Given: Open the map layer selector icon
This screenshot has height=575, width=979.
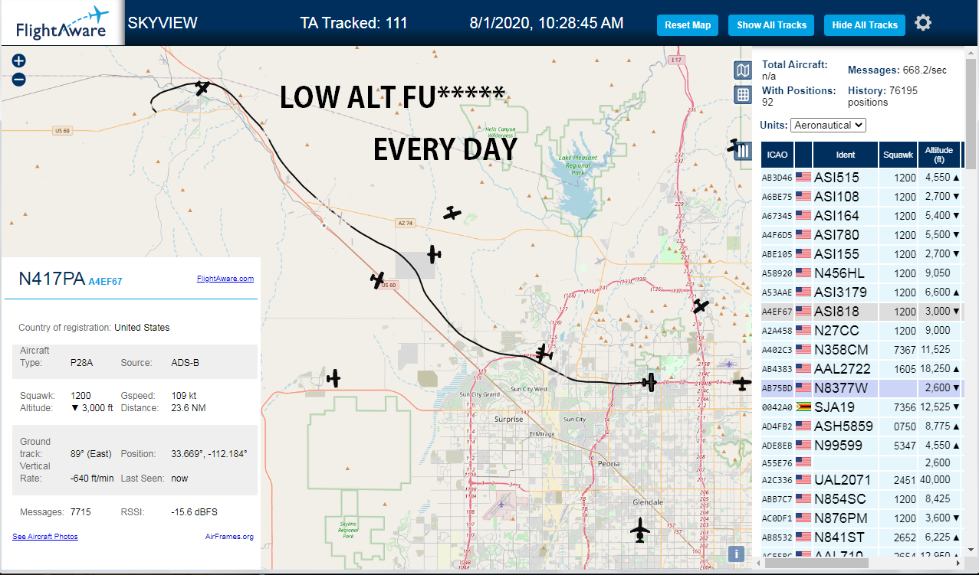Looking at the screenshot, I should click(742, 71).
